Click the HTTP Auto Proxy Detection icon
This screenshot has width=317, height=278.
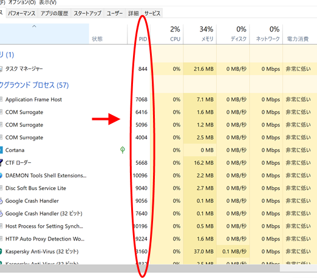[x=1, y=239]
